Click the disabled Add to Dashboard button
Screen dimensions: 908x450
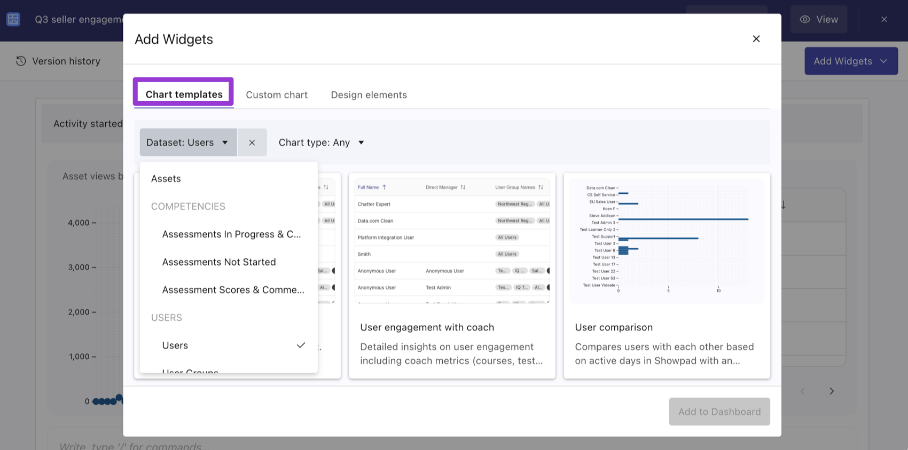coord(719,412)
